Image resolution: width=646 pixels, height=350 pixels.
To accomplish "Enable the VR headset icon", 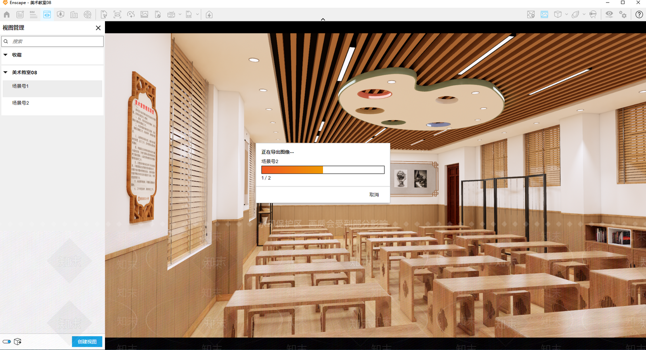I will pos(593,15).
